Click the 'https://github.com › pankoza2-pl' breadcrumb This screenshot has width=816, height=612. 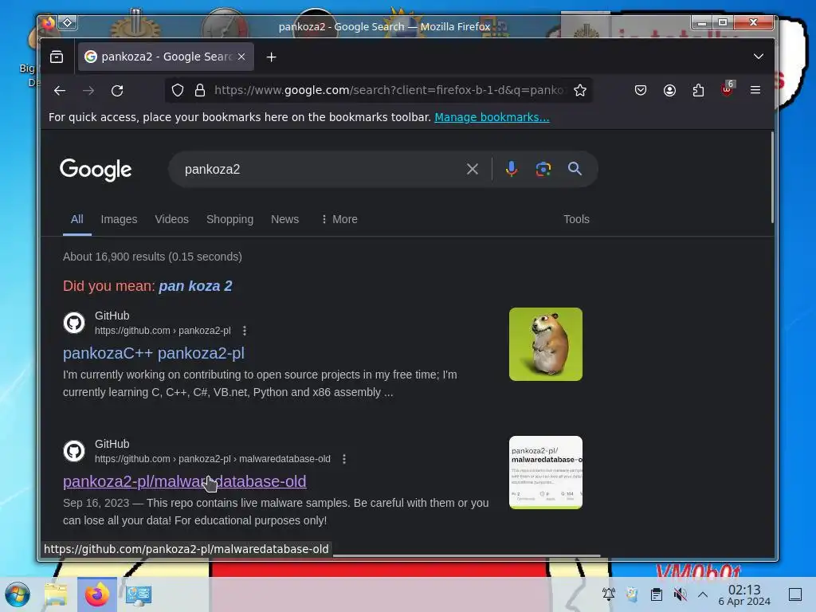pos(163,331)
